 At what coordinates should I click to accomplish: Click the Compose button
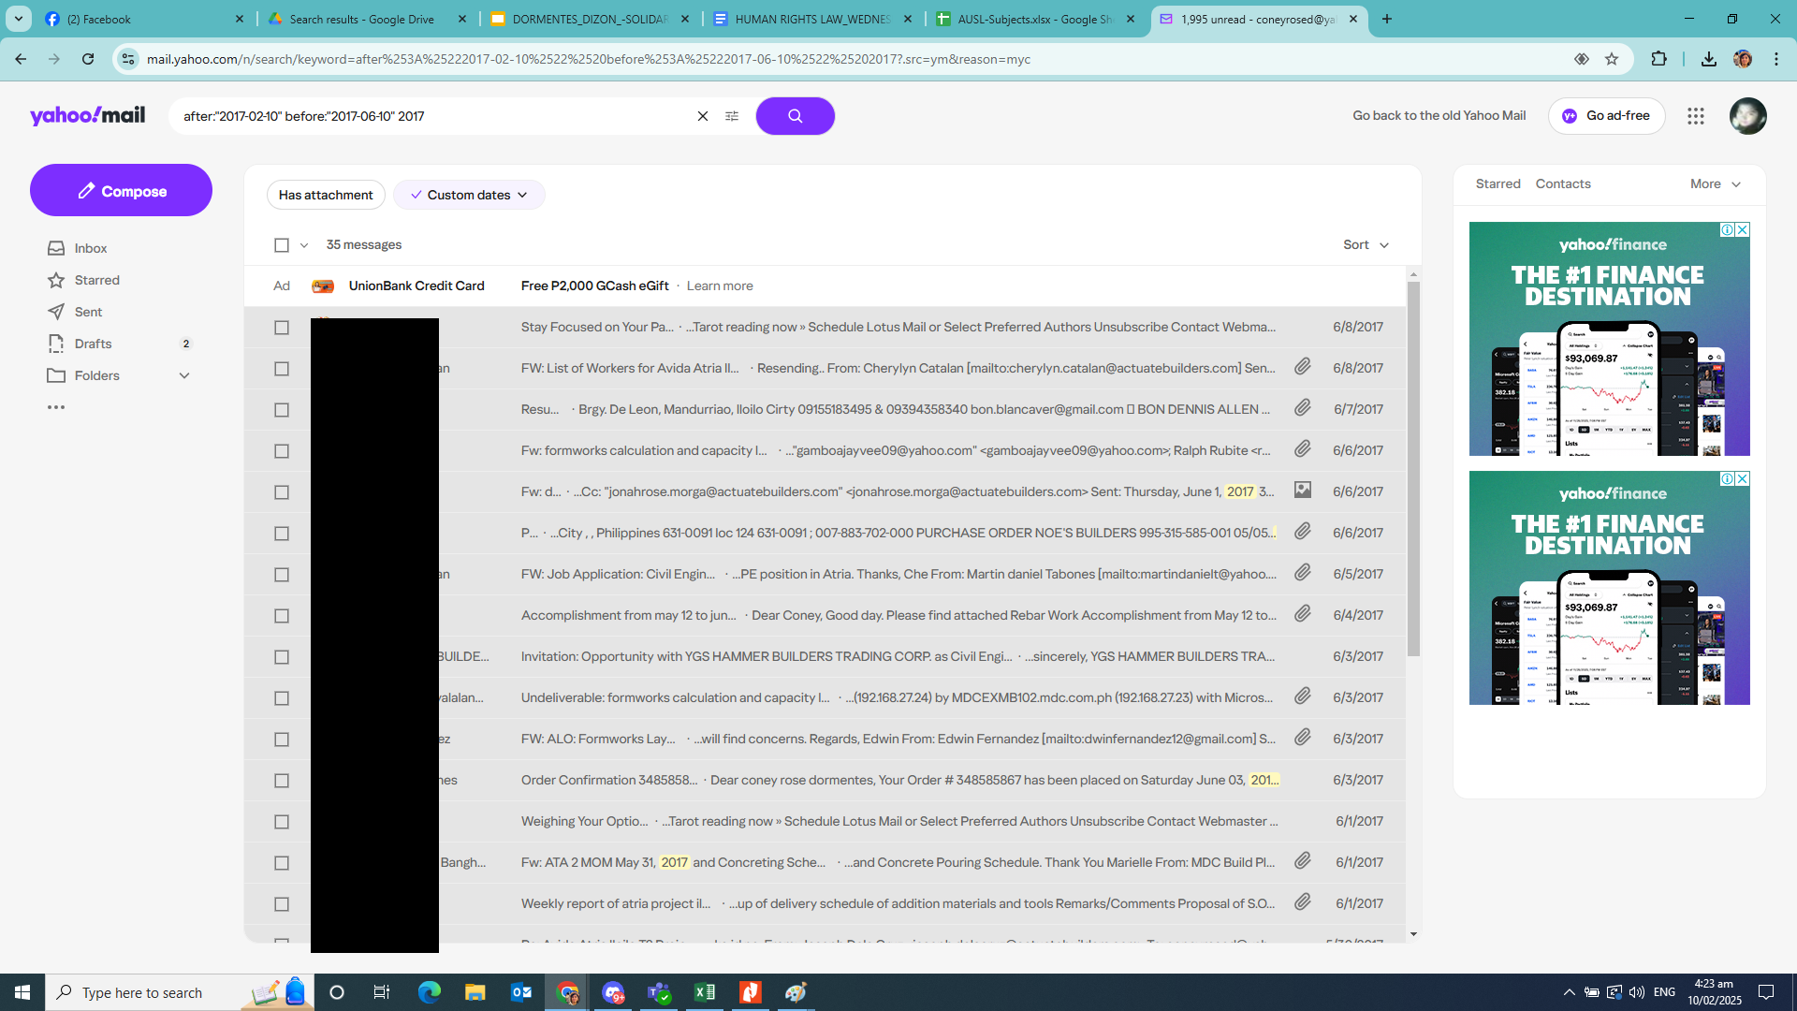[x=121, y=191]
